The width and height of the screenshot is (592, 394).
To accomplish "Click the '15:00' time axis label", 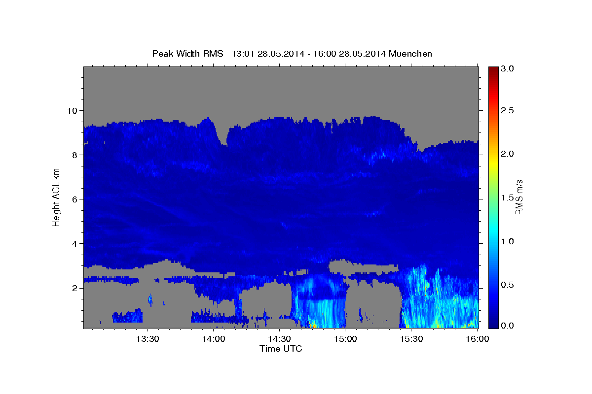I will tap(345, 339).
